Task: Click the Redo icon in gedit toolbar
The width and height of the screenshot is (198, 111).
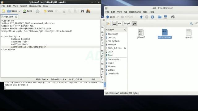Action: click(56, 11)
